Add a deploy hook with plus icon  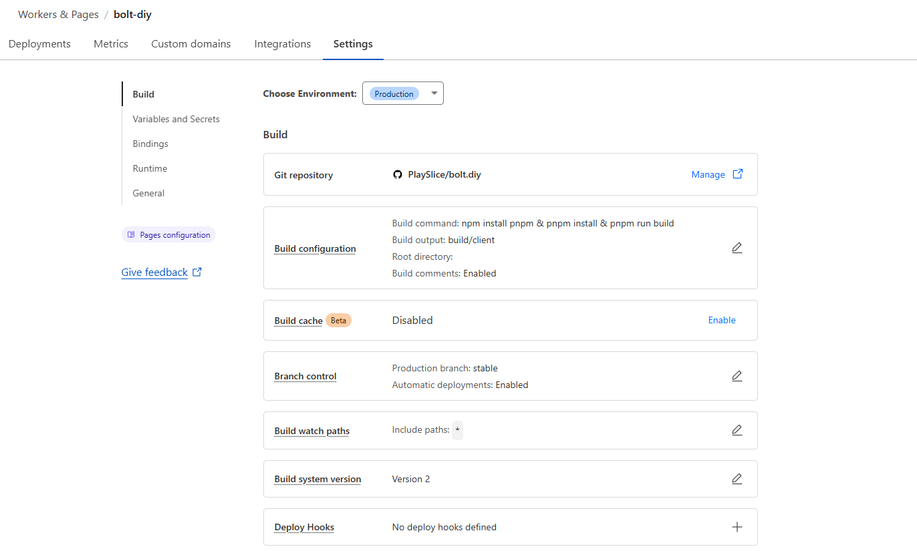click(737, 527)
